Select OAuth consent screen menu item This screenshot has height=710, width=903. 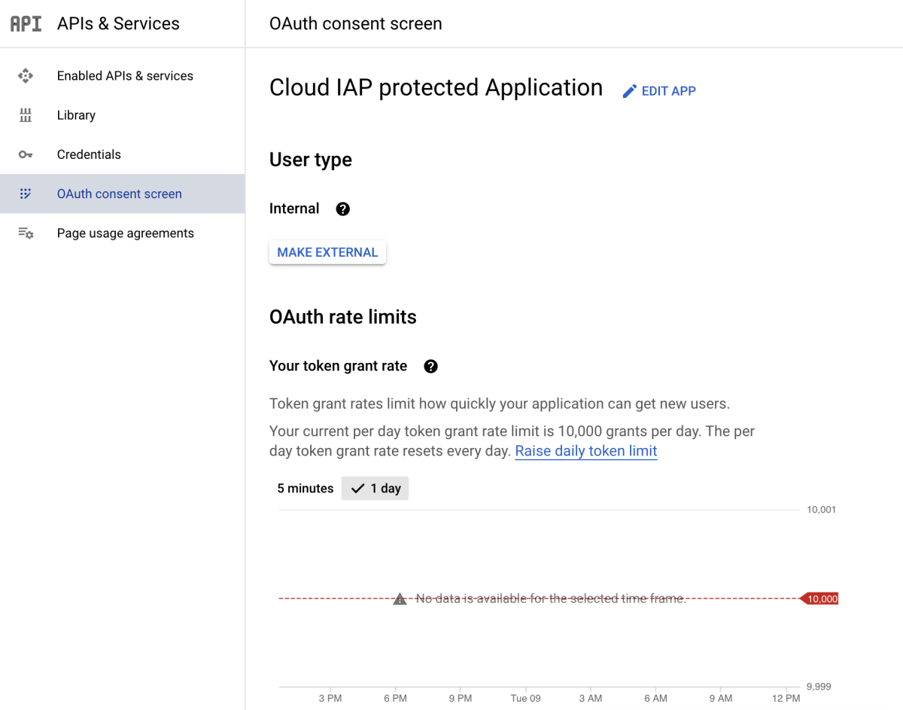(122, 193)
